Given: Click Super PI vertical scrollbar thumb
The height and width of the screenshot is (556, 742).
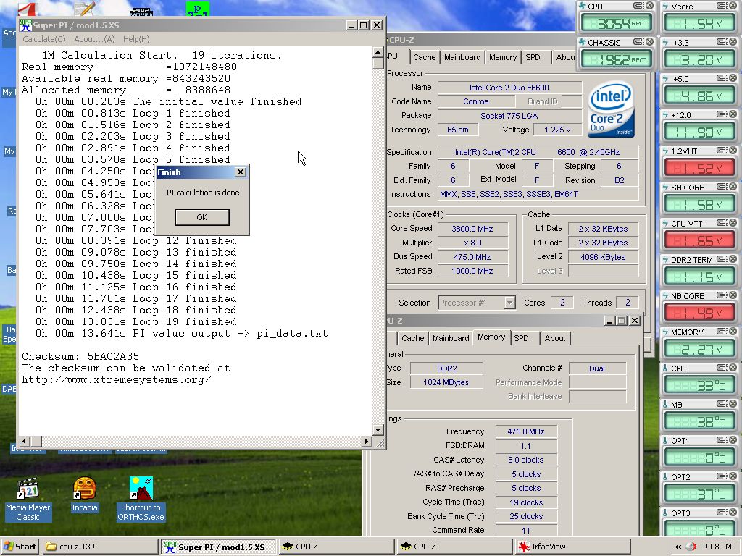Looking at the screenshot, I should coord(378,64).
